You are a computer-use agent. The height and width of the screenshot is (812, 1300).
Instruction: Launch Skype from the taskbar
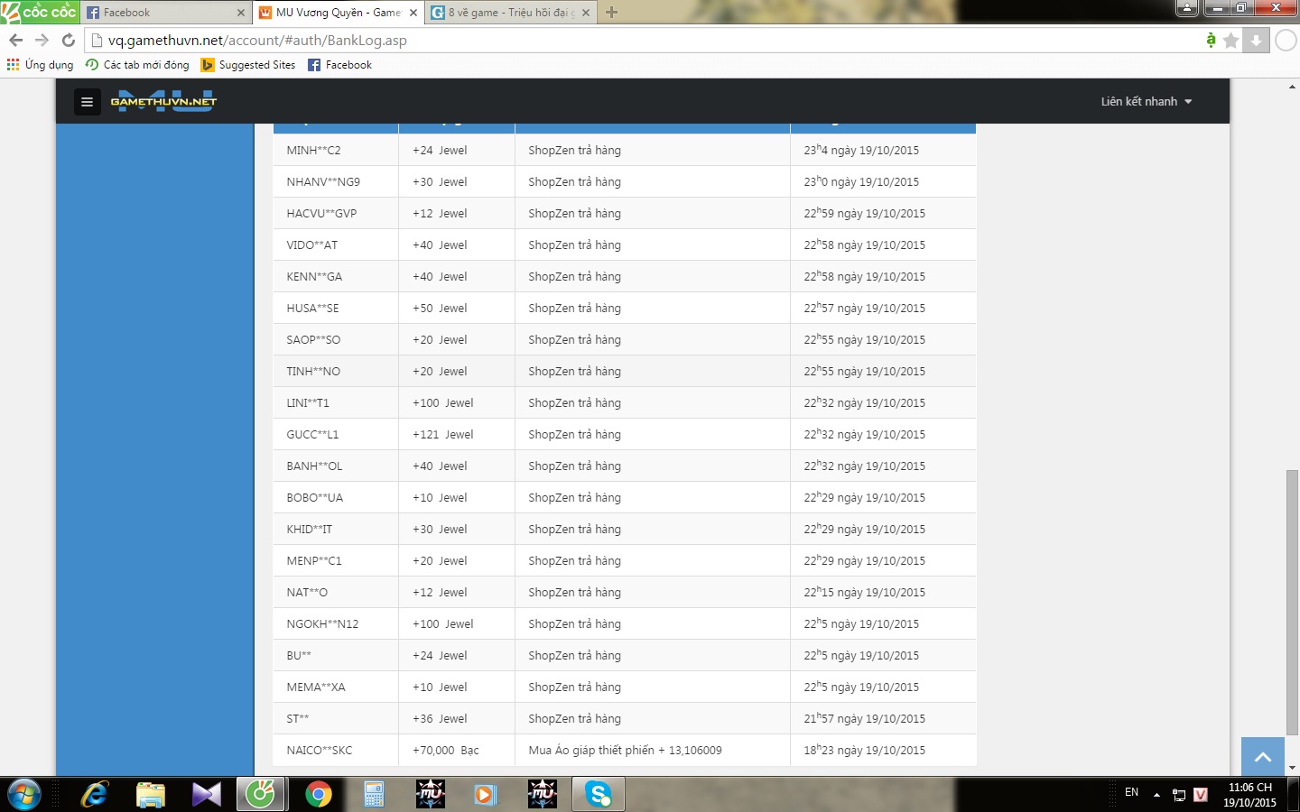point(598,794)
